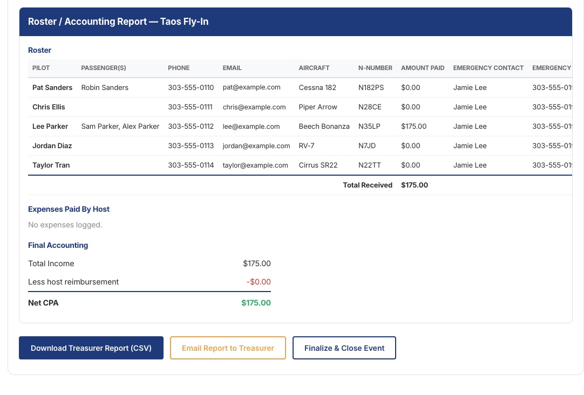The width and height of the screenshot is (584, 395).
Task: Click Jamie Lee contact in Jordan Diaz row
Action: pyautogui.click(x=470, y=145)
